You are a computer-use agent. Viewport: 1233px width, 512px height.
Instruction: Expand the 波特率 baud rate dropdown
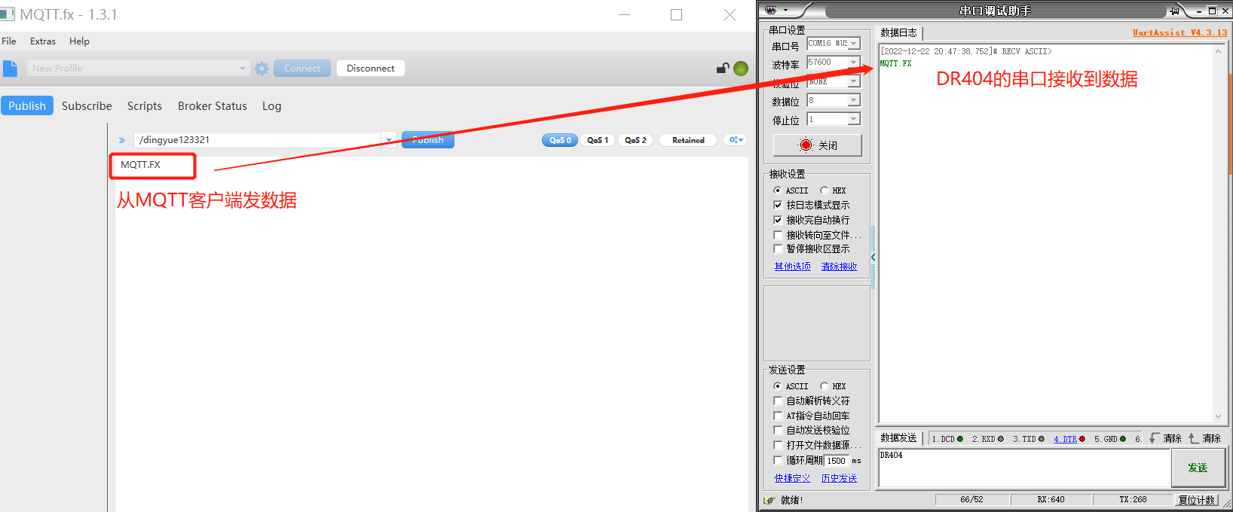(853, 62)
